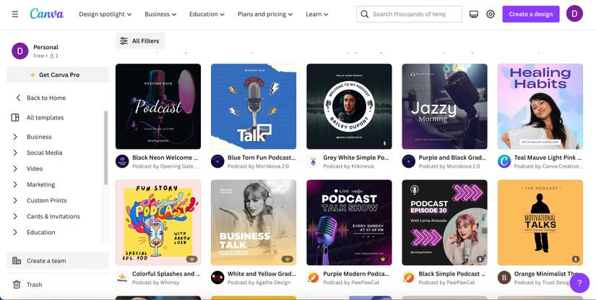Click the Back to Home arrow
Screen dimensions: 596x300
(x=18, y=98)
